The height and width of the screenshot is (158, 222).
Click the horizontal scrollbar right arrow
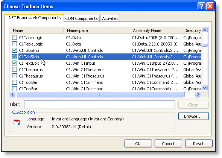(x=198, y=94)
